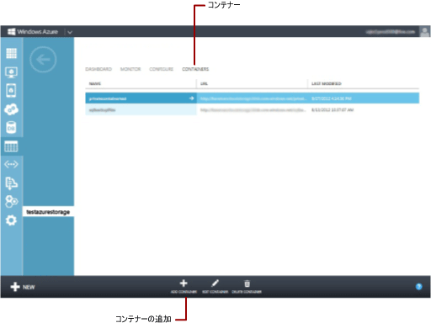Select the Storage table icon in sidebar
The width and height of the screenshot is (431, 323).
click(x=11, y=146)
